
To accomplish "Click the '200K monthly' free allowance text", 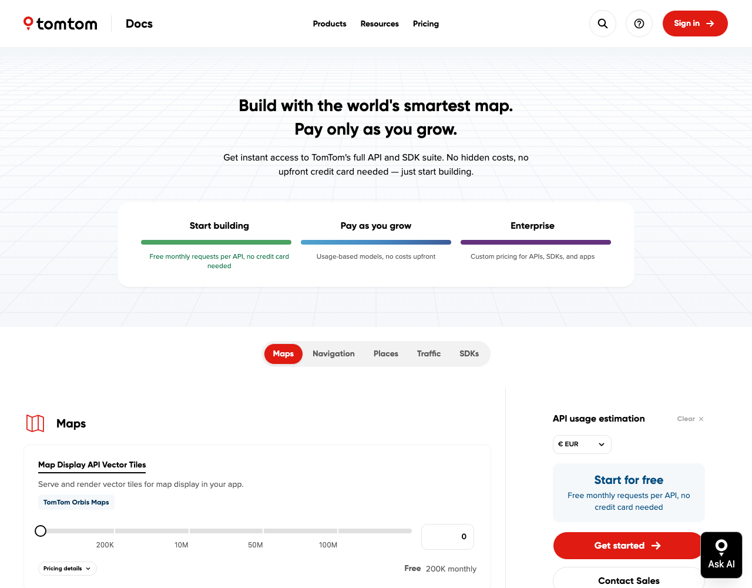I will tap(451, 569).
